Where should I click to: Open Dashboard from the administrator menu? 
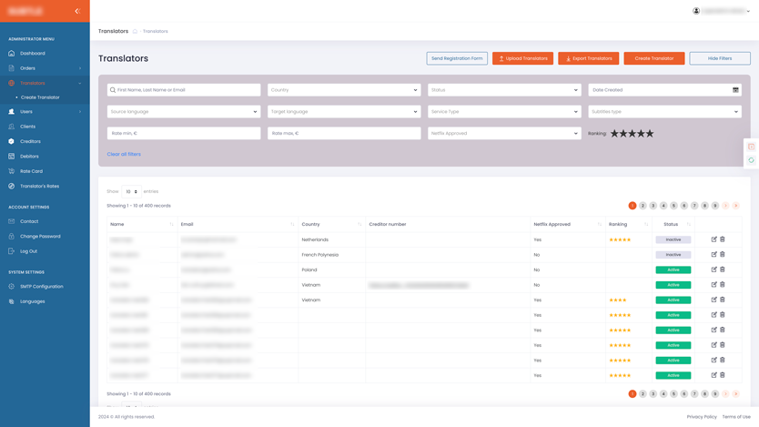click(33, 54)
